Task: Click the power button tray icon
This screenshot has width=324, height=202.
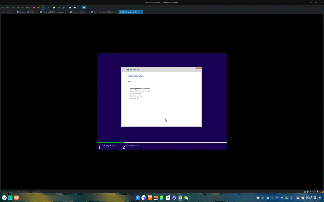Action: tap(303, 198)
